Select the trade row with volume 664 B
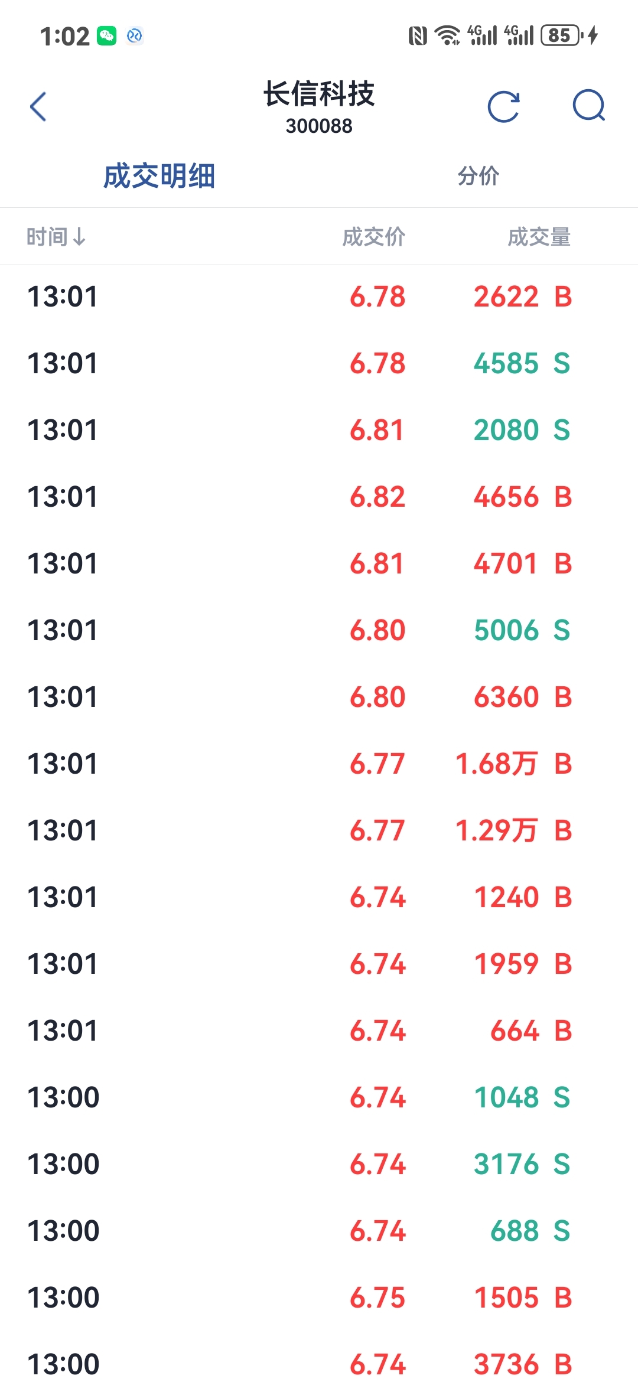The image size is (638, 1382). pyautogui.click(x=319, y=1031)
